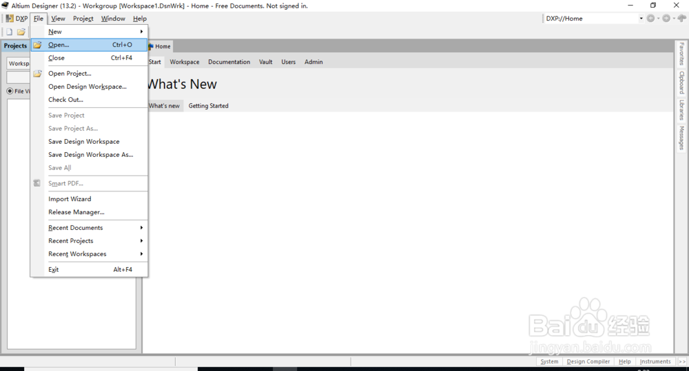The height and width of the screenshot is (371, 689).
Task: Expand Recent Projects submenu
Action: [141, 241]
